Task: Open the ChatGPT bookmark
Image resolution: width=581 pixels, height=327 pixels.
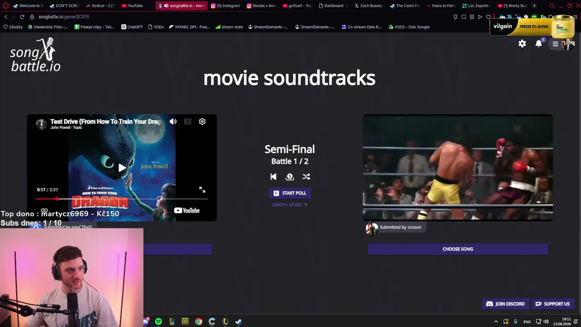Action: click(x=132, y=27)
